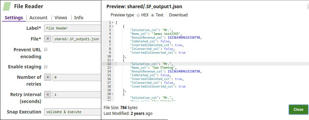Click "IsDeleted_col" key on line 6
Screen dimensions: 309x120
143,42
